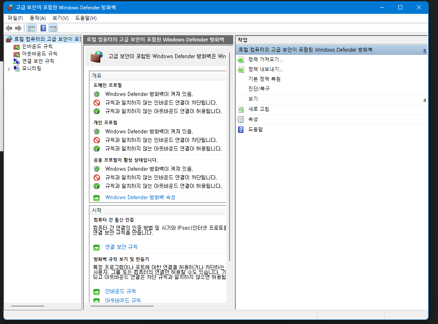
Task: Open the 동작(A) menu
Action: pyautogui.click(x=38, y=18)
